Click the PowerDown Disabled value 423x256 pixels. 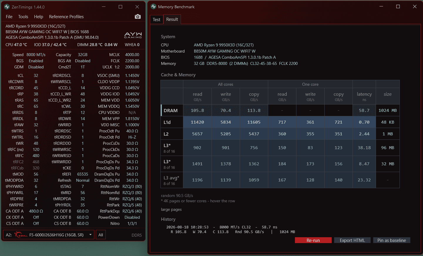(132, 217)
